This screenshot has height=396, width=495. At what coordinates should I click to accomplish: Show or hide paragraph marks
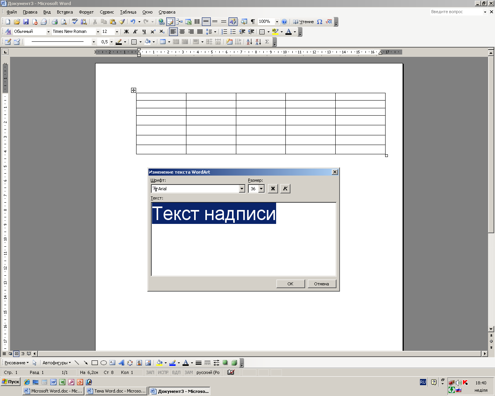(253, 22)
